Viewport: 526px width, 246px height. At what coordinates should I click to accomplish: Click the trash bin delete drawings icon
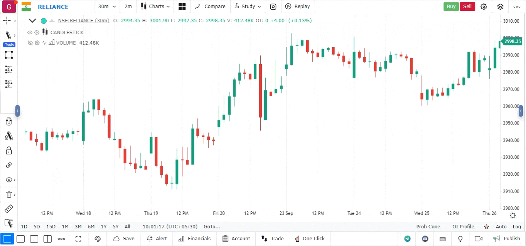[8, 194]
